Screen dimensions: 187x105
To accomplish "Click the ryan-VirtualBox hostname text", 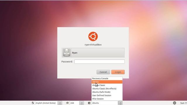I will click(93, 45).
